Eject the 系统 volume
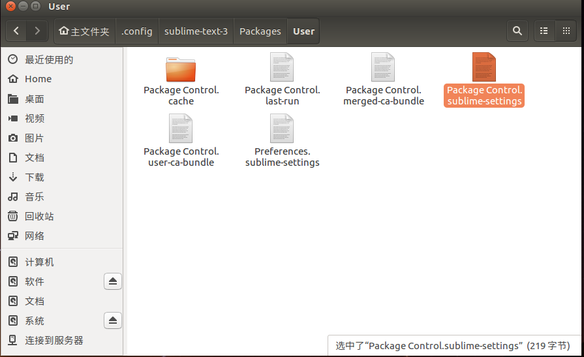 [113, 320]
